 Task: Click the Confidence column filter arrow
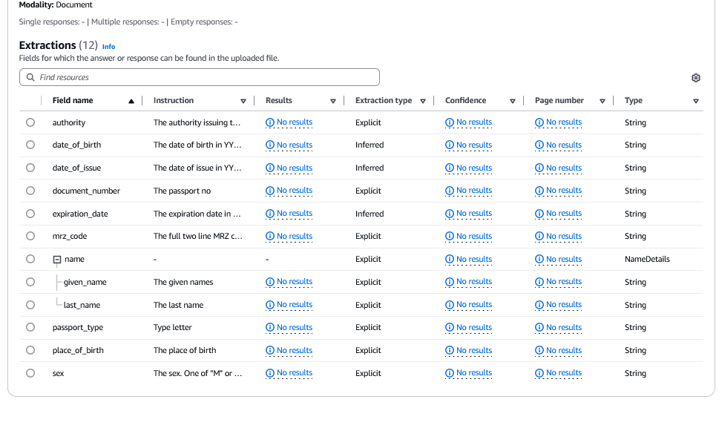click(x=513, y=101)
